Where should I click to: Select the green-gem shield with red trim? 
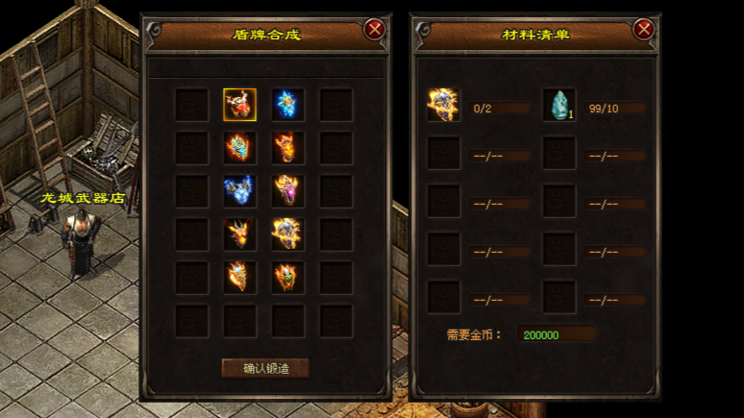288,278
